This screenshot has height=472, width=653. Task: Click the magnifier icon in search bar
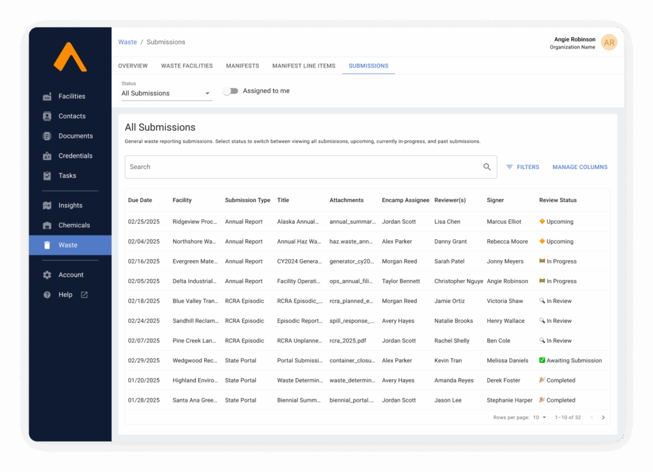tap(487, 167)
